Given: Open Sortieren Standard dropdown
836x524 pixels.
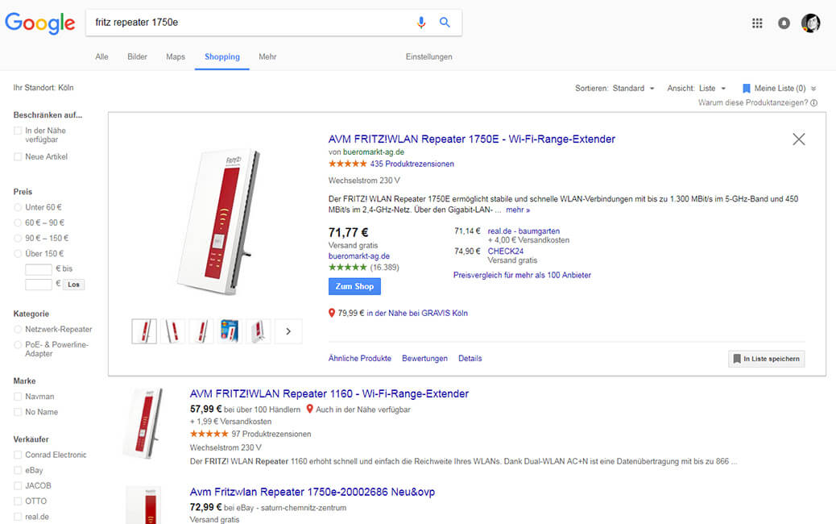Looking at the screenshot, I should (x=633, y=89).
